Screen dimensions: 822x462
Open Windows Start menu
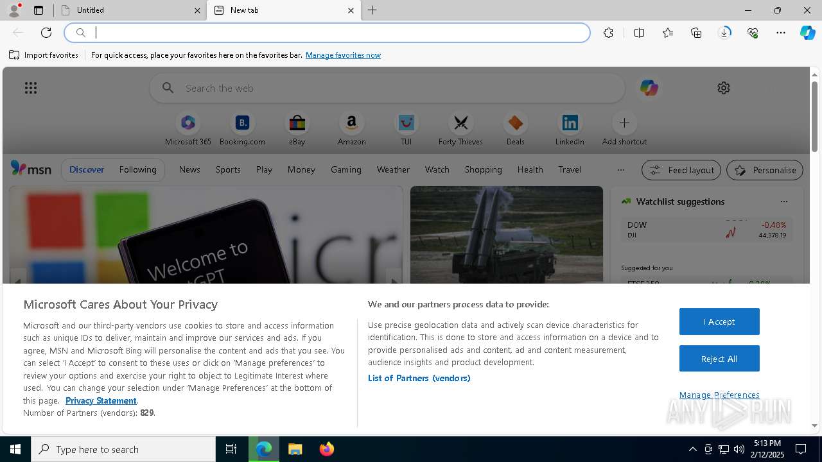tap(15, 449)
